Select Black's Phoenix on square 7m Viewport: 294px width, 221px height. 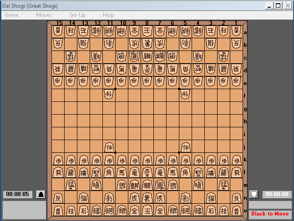coord(160,186)
